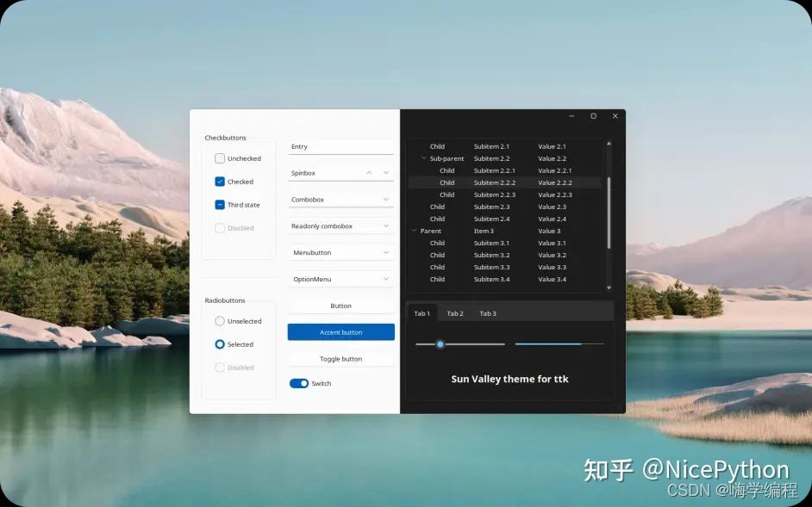The width and height of the screenshot is (812, 507).
Task: Switch to Tab 3
Action: [488, 313]
